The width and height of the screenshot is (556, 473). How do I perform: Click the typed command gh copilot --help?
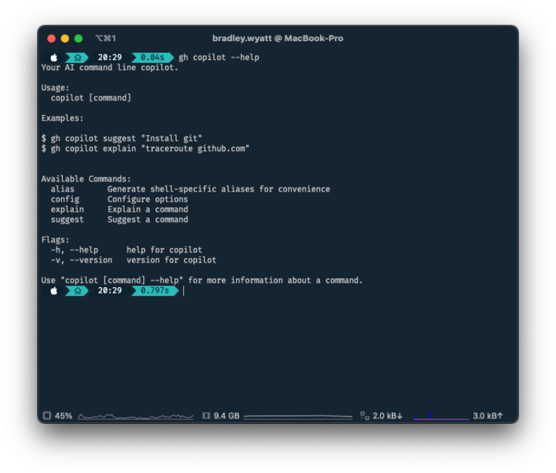[219, 57]
